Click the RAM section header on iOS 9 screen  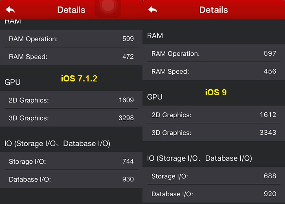coord(155,36)
